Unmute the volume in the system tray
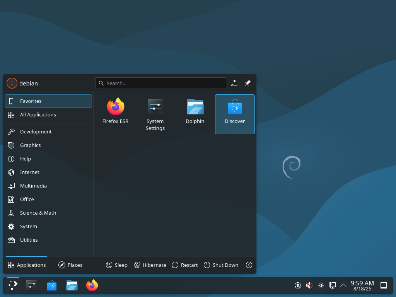The width and height of the screenshot is (396, 297). point(309,285)
